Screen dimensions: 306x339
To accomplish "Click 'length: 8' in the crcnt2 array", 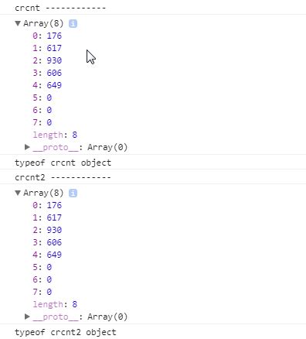I will (55, 304).
